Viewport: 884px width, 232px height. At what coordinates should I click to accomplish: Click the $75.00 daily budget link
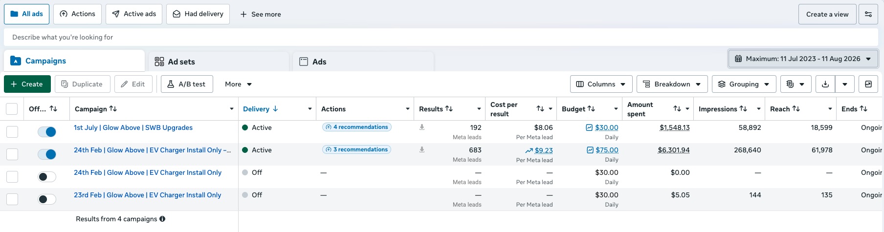607,150
